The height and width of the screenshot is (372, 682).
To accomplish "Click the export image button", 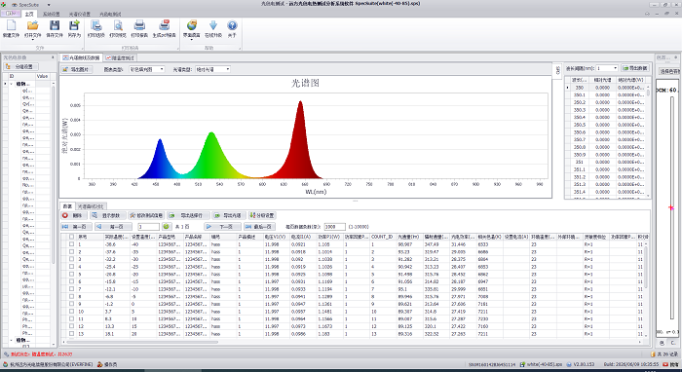I will click(x=76, y=69).
